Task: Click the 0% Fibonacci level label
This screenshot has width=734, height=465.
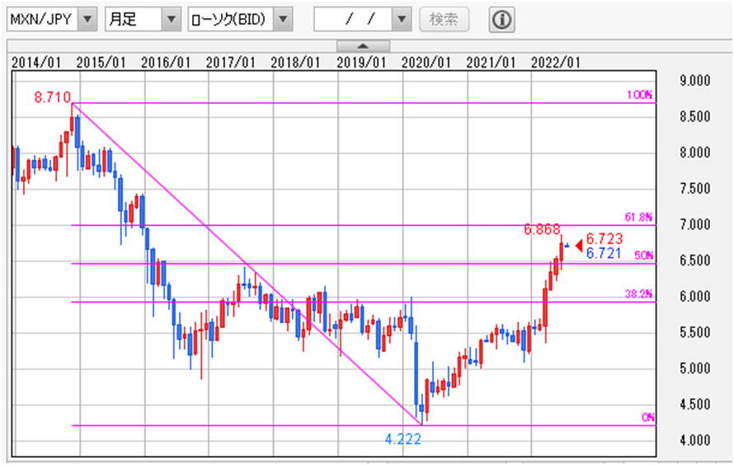Action: [648, 417]
